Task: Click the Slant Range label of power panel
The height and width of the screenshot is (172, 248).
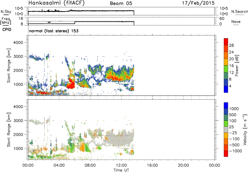Action: tap(9, 66)
